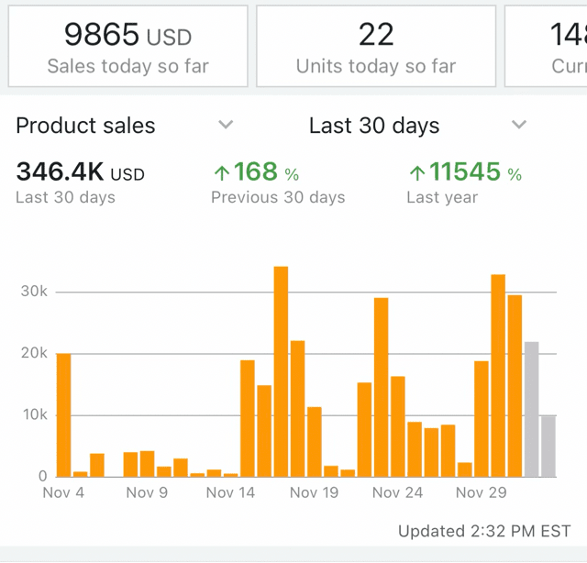Viewport: 587px width, 563px height.
Task: Click the 346.4K USD total
Action: pos(80,172)
